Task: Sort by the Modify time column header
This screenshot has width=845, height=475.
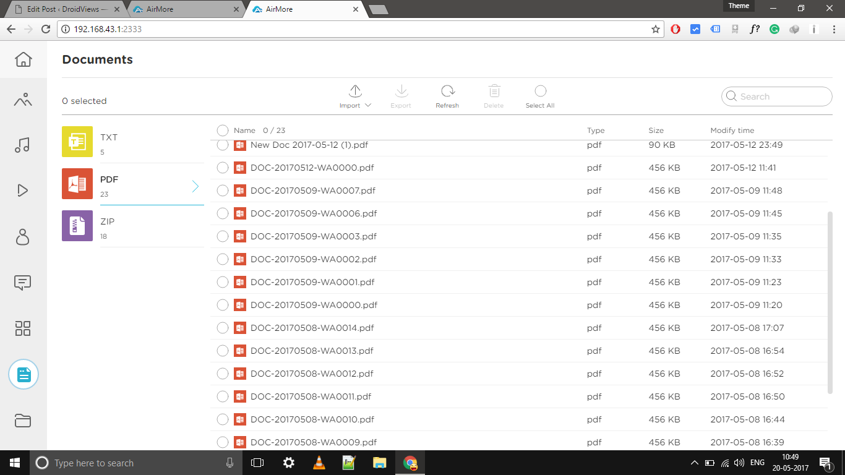Action: point(732,131)
